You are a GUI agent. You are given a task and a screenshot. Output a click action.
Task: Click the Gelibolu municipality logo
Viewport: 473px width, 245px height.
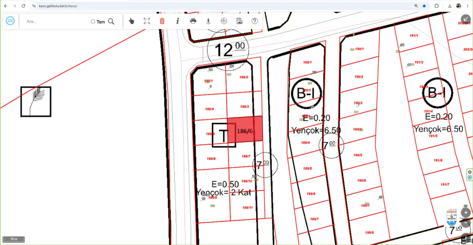coord(452,217)
